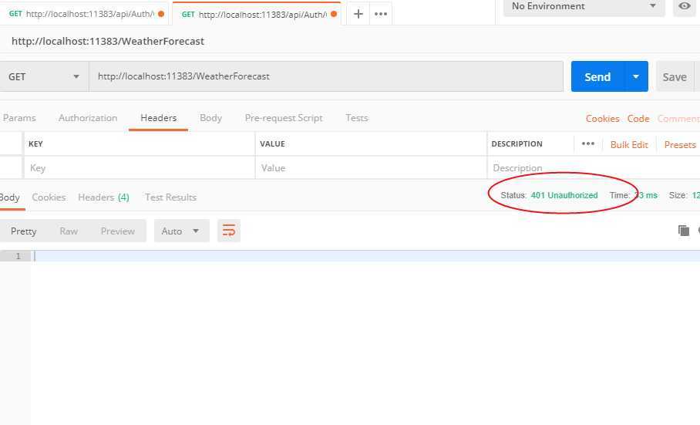Open the orange Cookies link

click(602, 118)
